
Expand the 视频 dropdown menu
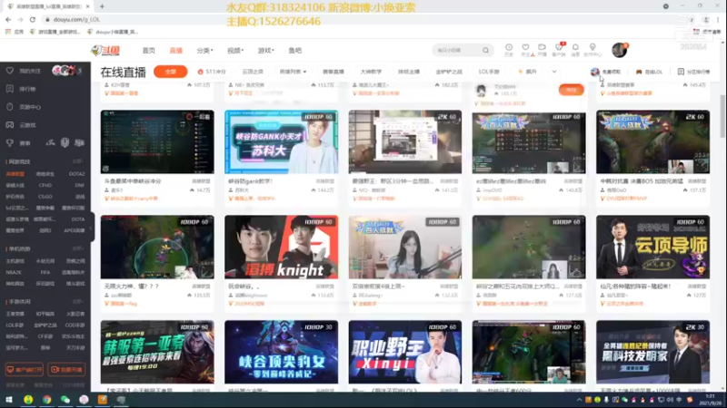235,51
